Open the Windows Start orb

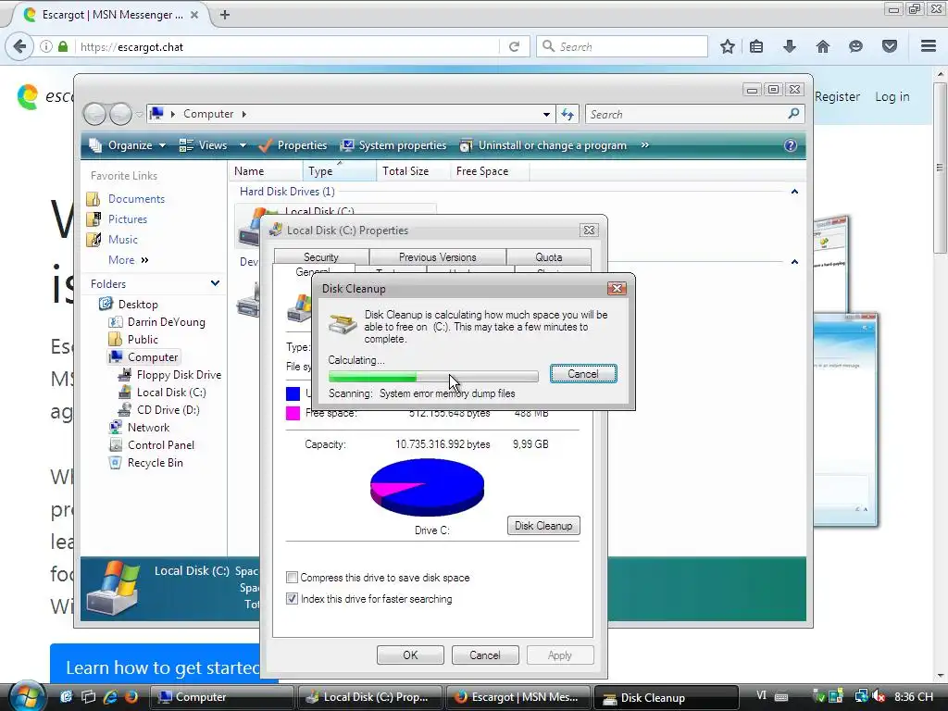coord(27,696)
